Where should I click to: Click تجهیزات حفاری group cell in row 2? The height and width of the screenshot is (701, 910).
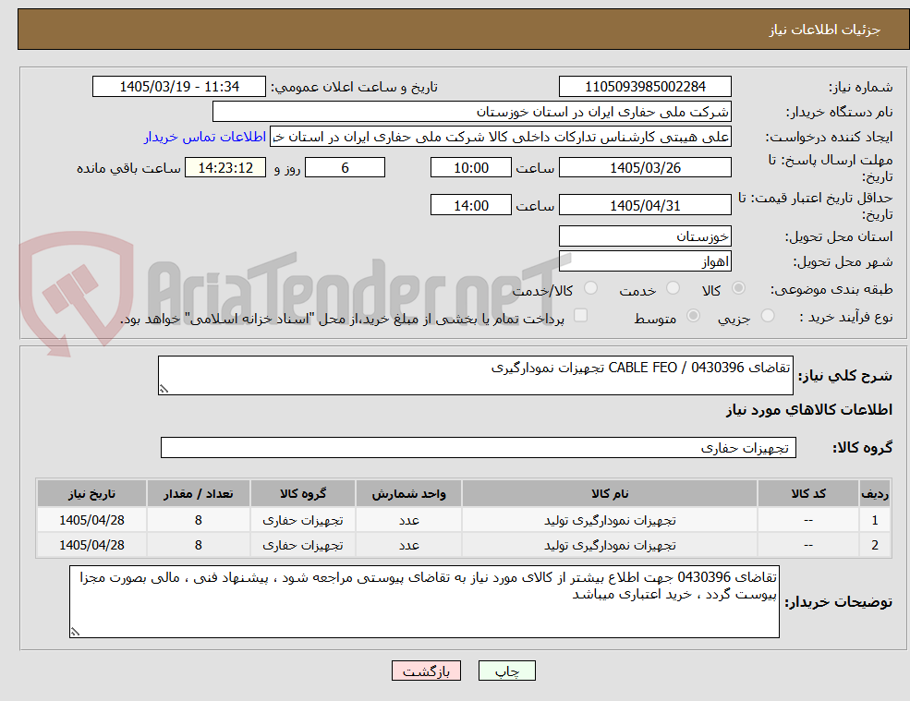click(302, 546)
